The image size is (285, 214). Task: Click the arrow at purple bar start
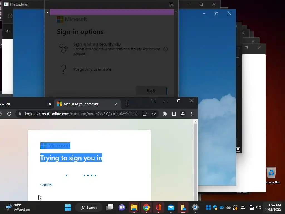tap(47, 12)
